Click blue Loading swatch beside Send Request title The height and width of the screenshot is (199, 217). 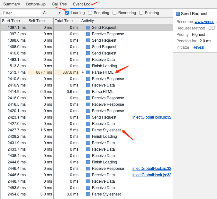[178, 14]
